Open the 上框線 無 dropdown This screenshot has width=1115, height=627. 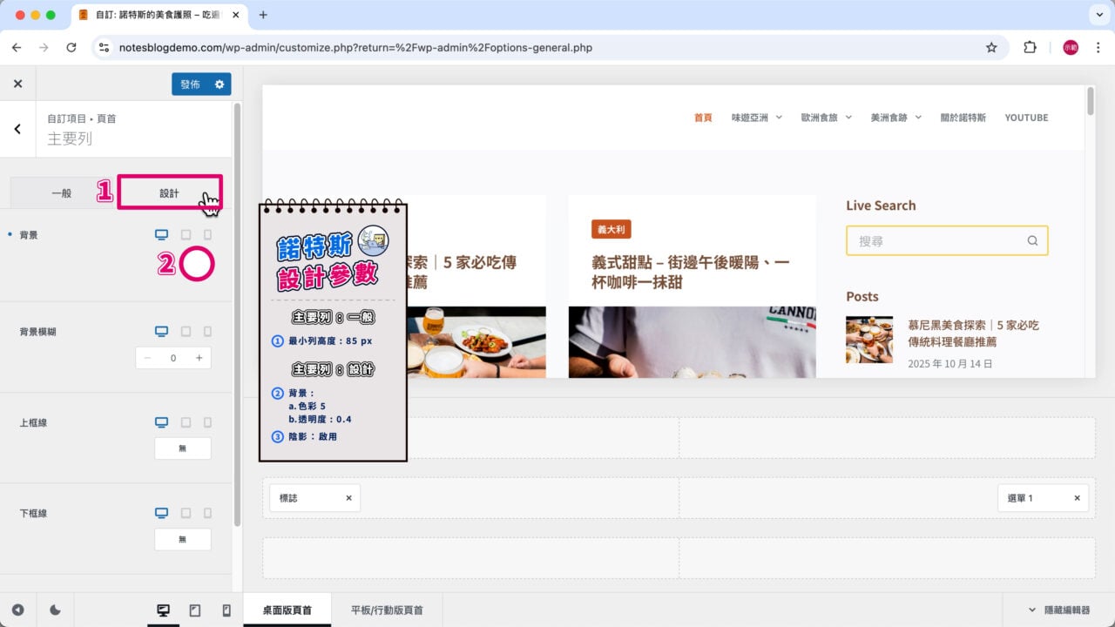click(182, 448)
